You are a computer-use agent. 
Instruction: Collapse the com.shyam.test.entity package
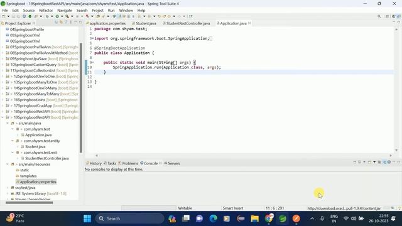pos(13,141)
